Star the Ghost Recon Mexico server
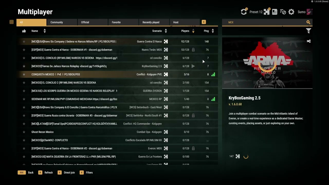This screenshot has height=185, width=329. coord(24,132)
